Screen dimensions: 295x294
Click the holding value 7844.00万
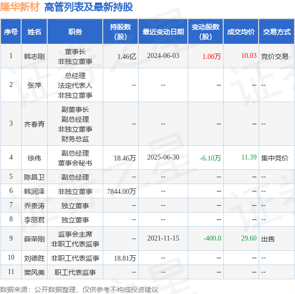(x=121, y=191)
